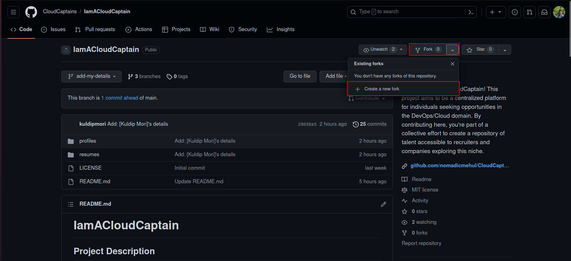Viewport: 571px width, 261px height.
Task: Open the resumes folder
Action: click(x=89, y=154)
